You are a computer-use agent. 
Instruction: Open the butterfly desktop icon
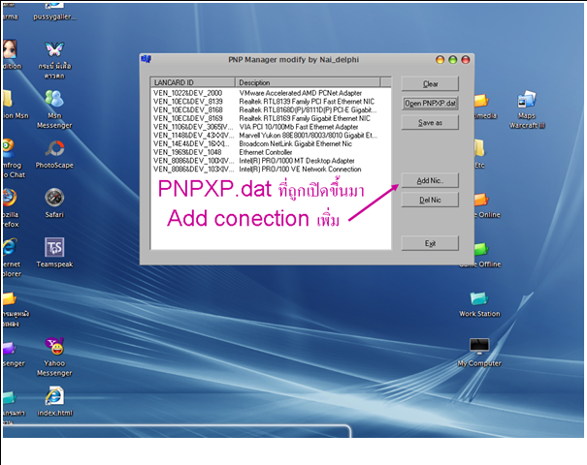tap(54, 59)
